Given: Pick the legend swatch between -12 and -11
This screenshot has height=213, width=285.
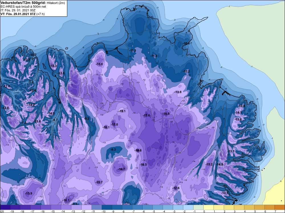Looking at the screenshot, I should point(87,207).
